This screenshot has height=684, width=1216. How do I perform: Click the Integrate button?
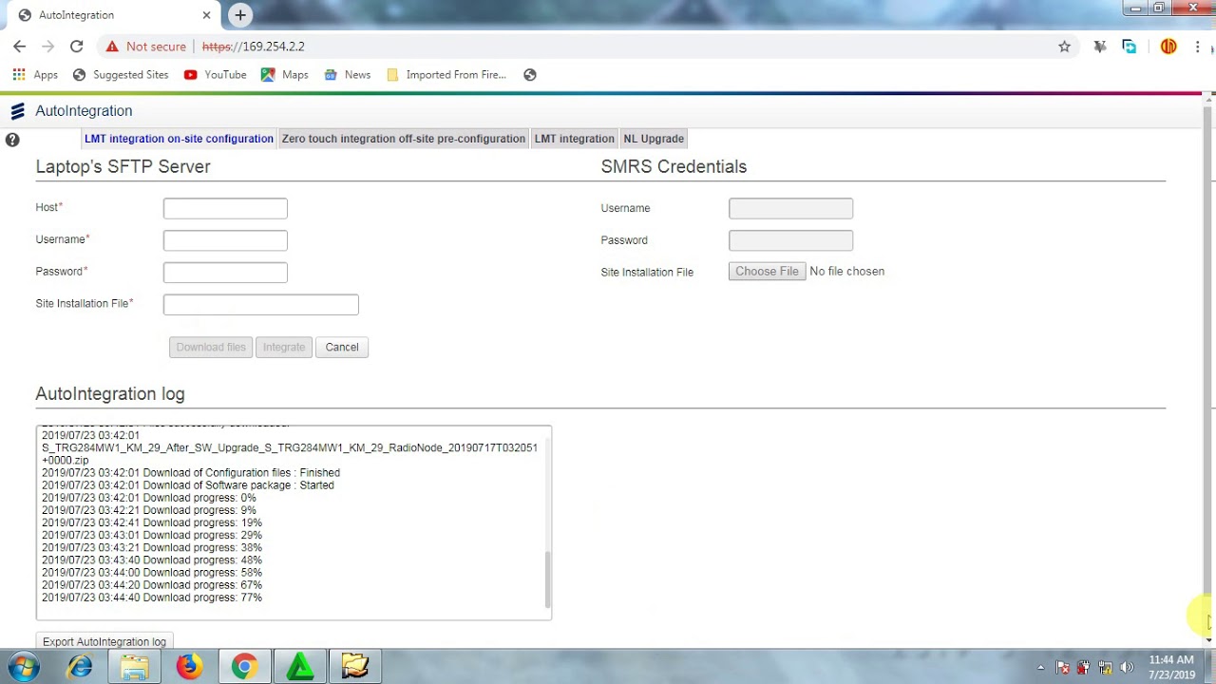coord(284,347)
